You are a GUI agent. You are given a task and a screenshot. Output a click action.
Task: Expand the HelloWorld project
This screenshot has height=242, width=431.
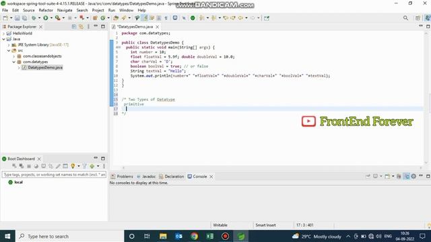(3, 33)
